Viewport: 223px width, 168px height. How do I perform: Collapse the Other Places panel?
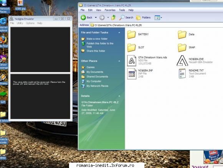pyautogui.click(x=119, y=61)
